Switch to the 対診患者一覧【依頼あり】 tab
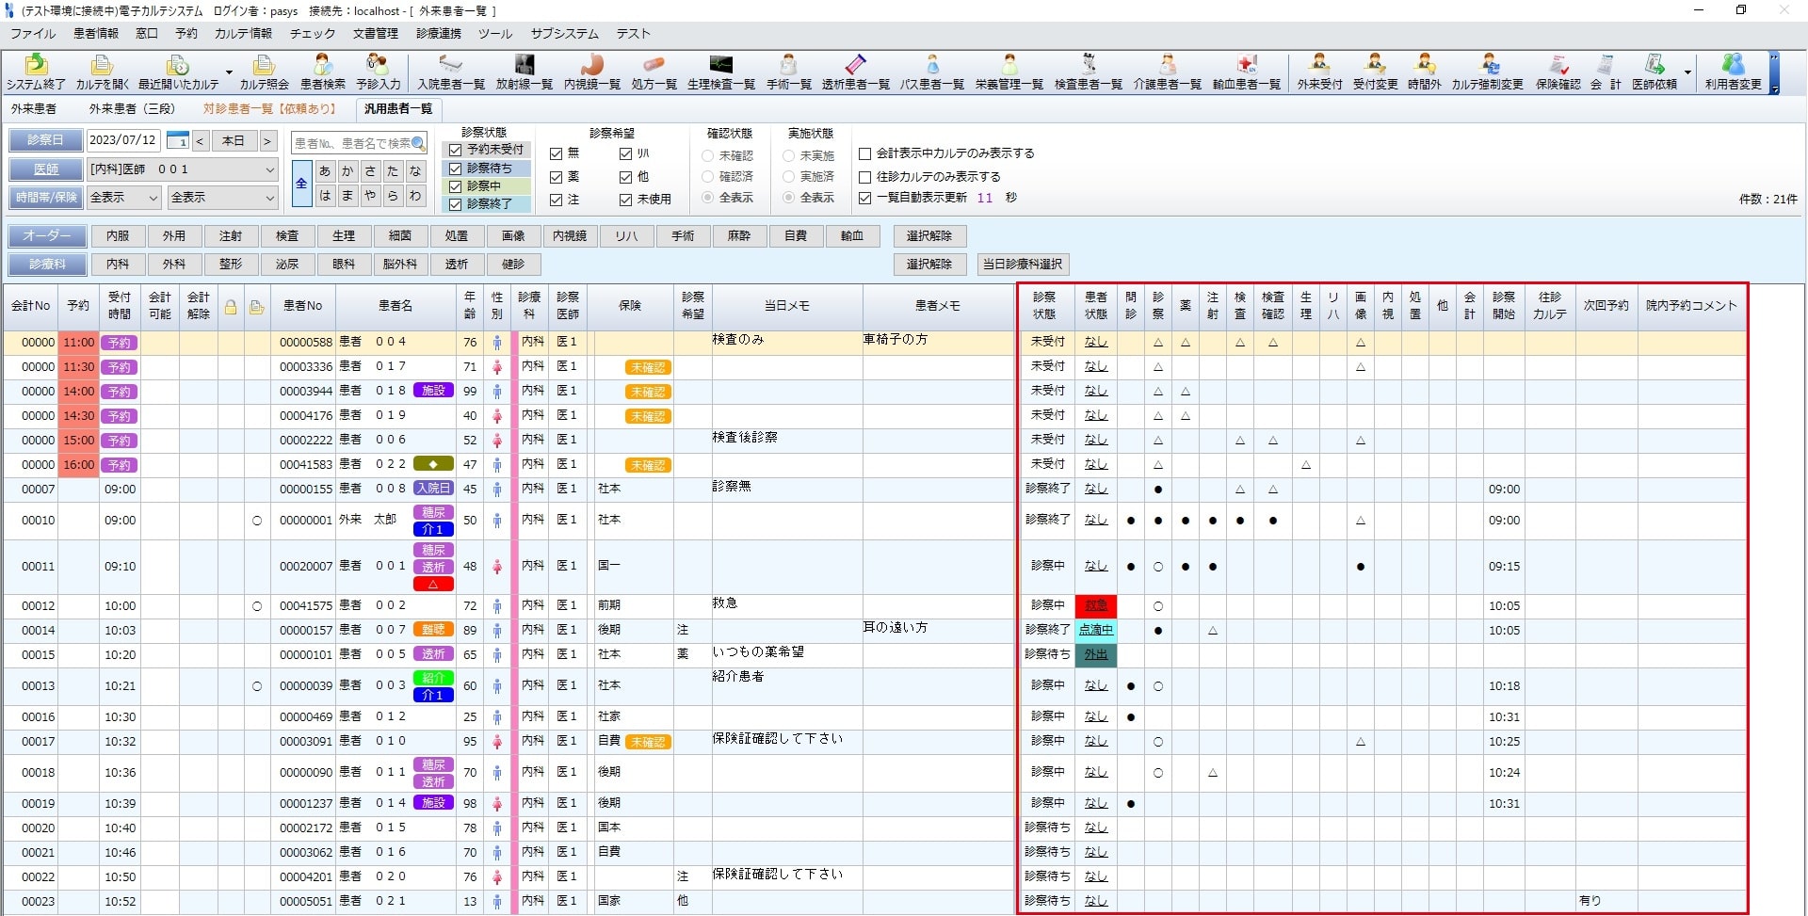 pyautogui.click(x=269, y=109)
